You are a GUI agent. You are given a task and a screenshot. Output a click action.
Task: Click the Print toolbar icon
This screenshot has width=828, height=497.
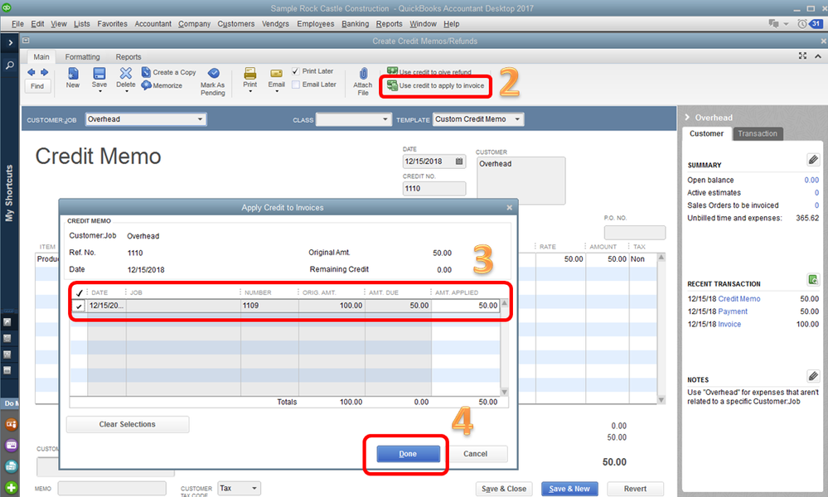click(x=250, y=74)
